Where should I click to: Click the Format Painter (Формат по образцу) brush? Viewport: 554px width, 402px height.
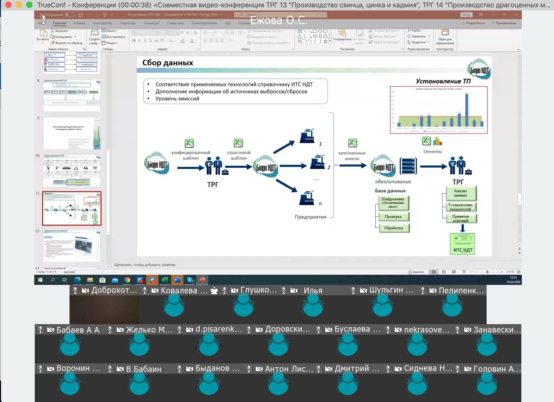point(53,43)
